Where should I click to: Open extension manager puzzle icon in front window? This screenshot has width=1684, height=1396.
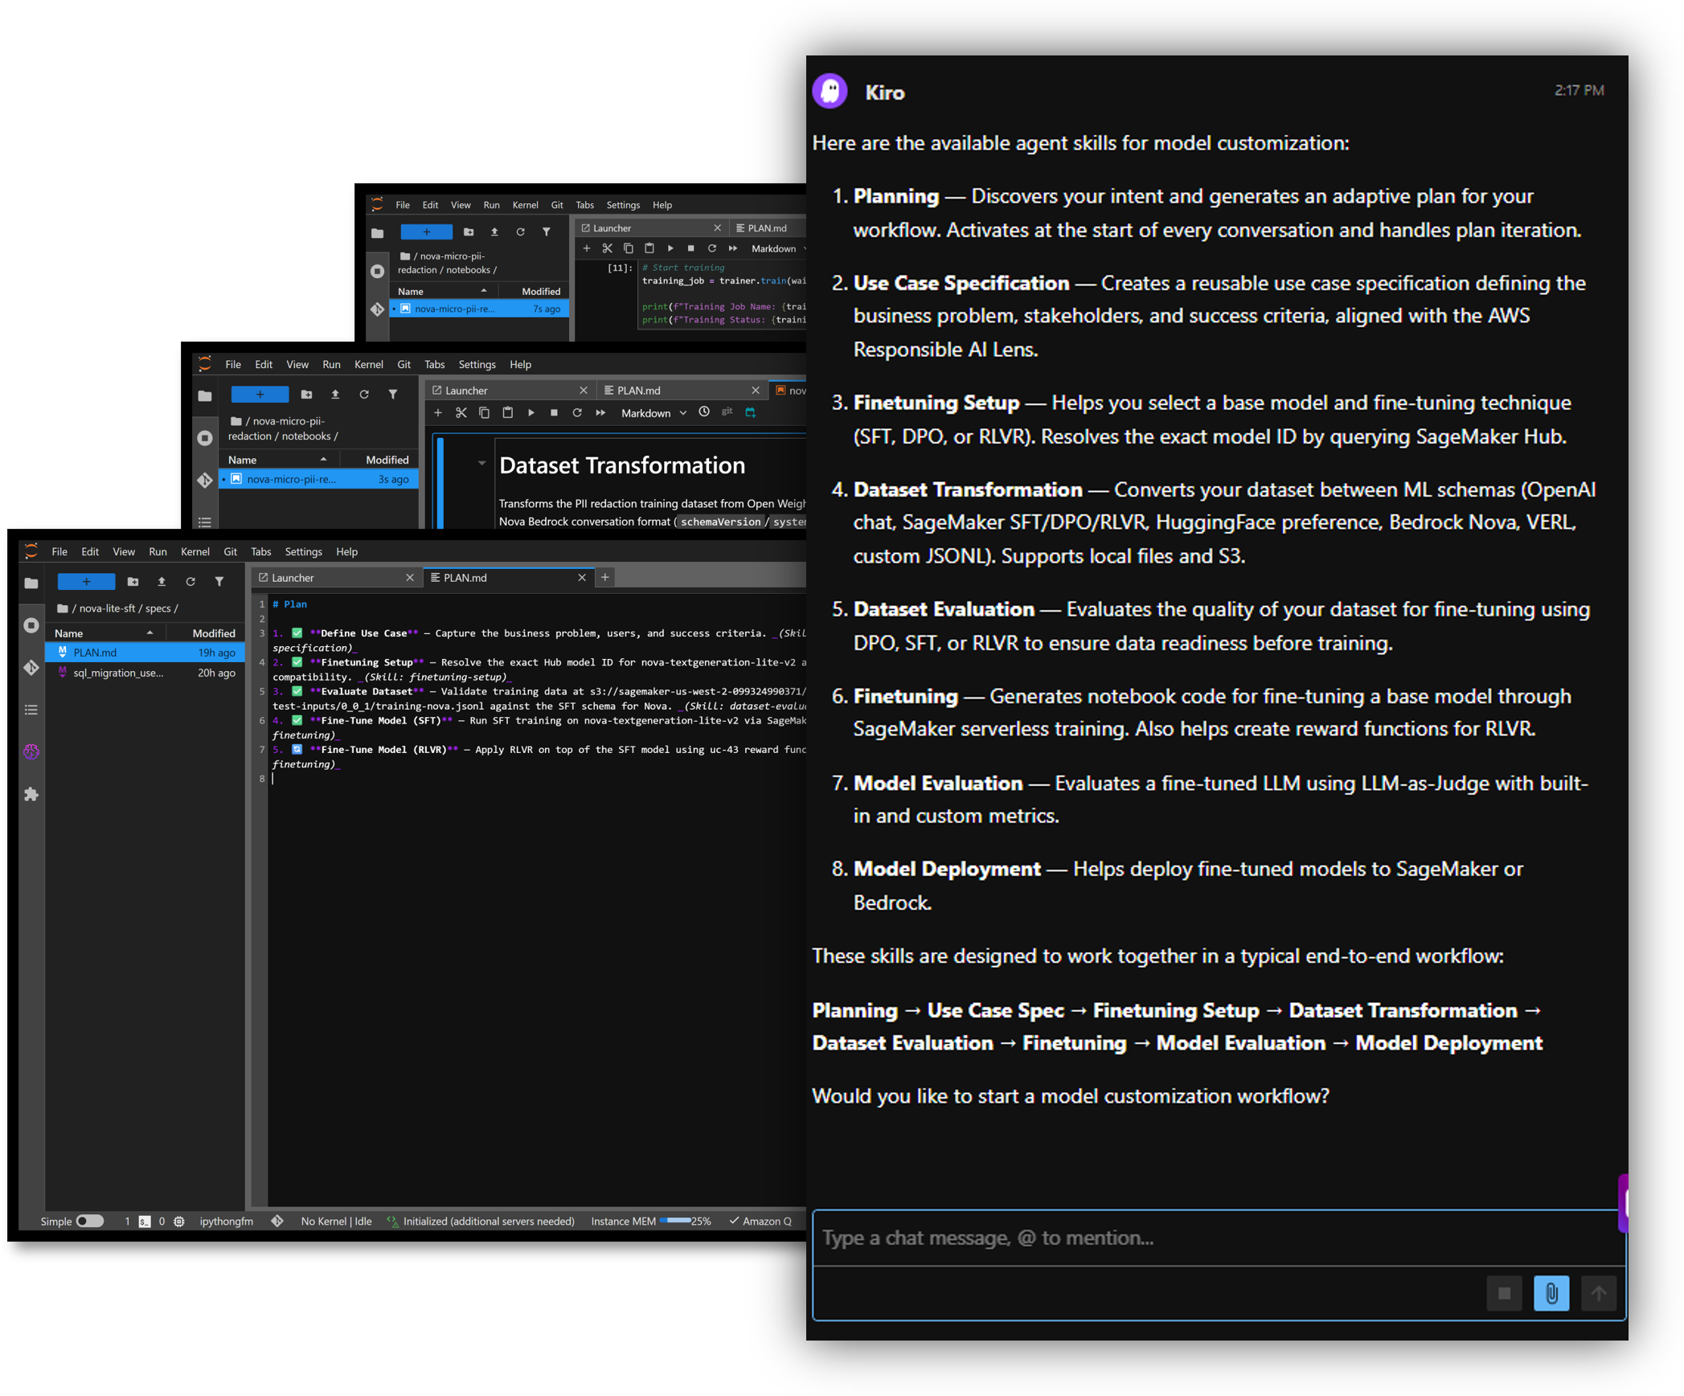point(31,794)
